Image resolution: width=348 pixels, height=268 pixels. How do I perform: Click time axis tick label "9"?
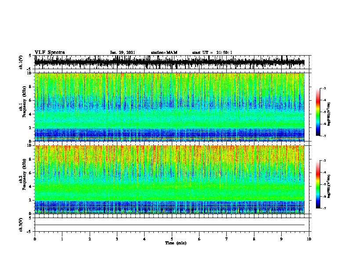[281, 239]
